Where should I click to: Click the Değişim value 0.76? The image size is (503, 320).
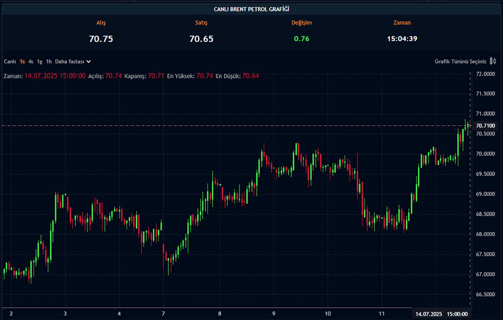(x=301, y=39)
